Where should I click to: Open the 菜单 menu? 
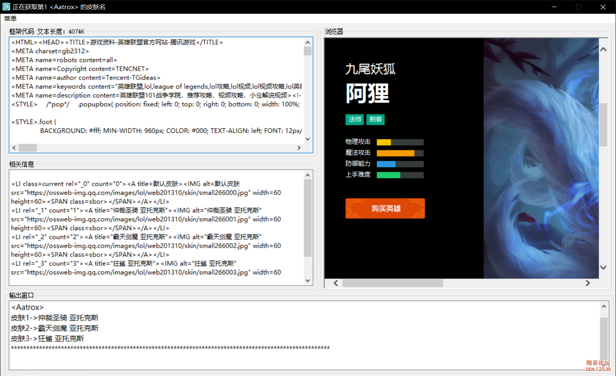(x=10, y=19)
